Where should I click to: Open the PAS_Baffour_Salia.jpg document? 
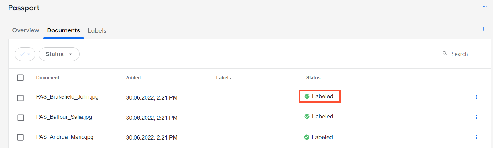64,117
